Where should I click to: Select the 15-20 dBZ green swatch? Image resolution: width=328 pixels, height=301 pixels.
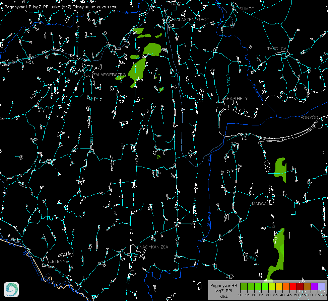pos(251,286)
